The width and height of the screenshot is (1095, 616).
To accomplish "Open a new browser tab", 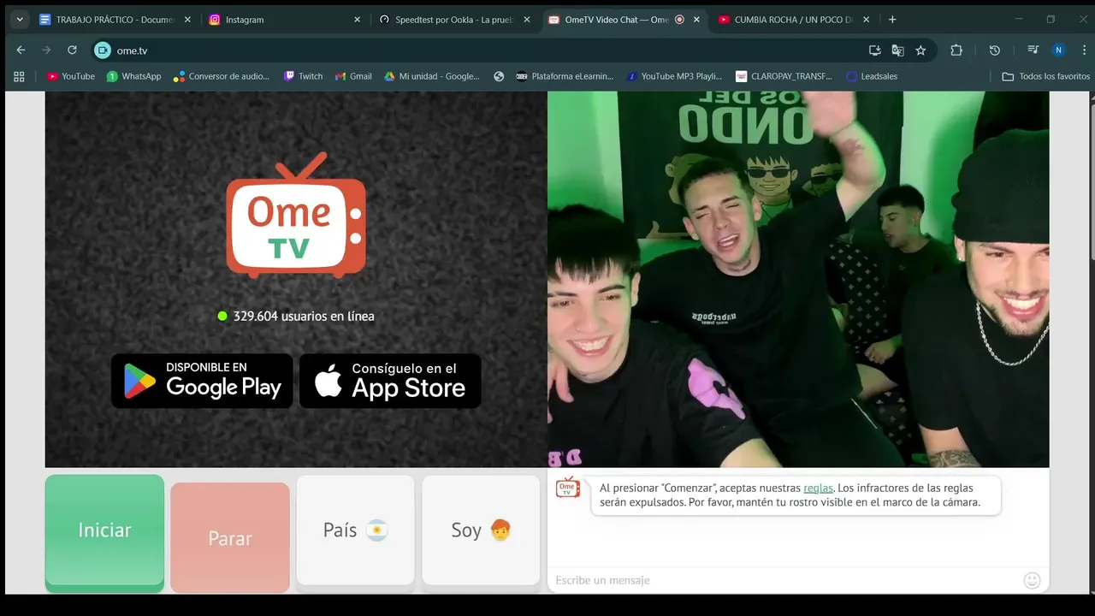I will [892, 19].
